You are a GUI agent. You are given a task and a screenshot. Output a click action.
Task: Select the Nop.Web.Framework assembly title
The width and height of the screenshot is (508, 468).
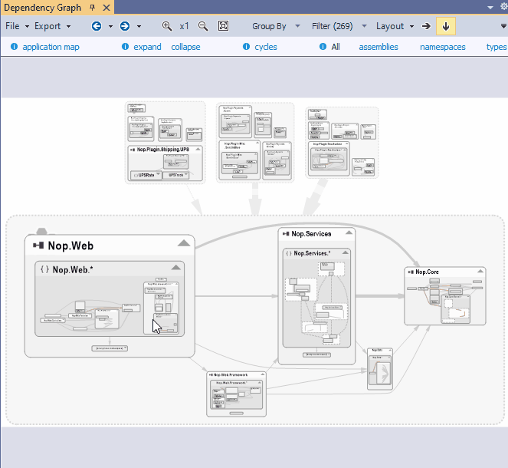(x=231, y=374)
